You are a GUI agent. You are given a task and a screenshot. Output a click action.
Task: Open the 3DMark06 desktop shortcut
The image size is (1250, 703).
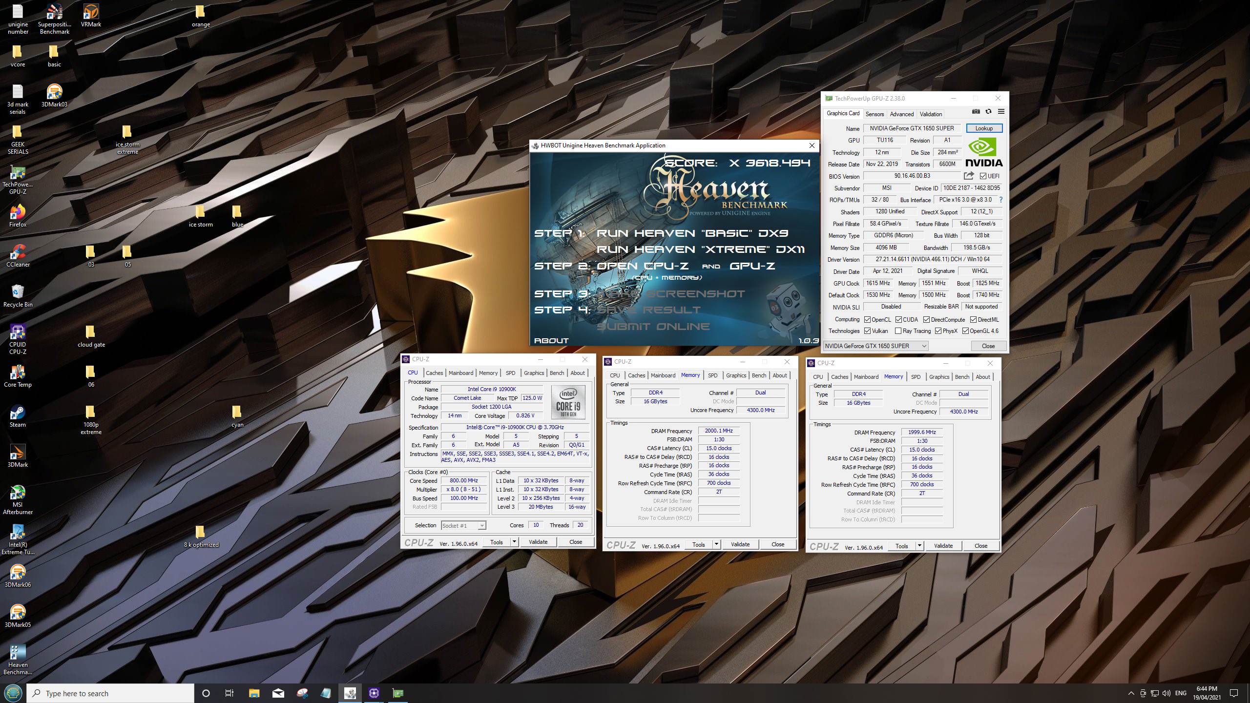[18, 576]
